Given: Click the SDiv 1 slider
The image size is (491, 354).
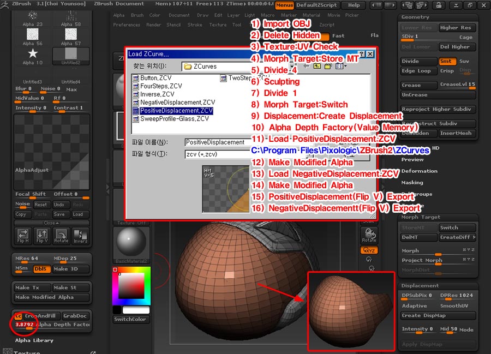Looking at the screenshot, I should (x=418, y=37).
